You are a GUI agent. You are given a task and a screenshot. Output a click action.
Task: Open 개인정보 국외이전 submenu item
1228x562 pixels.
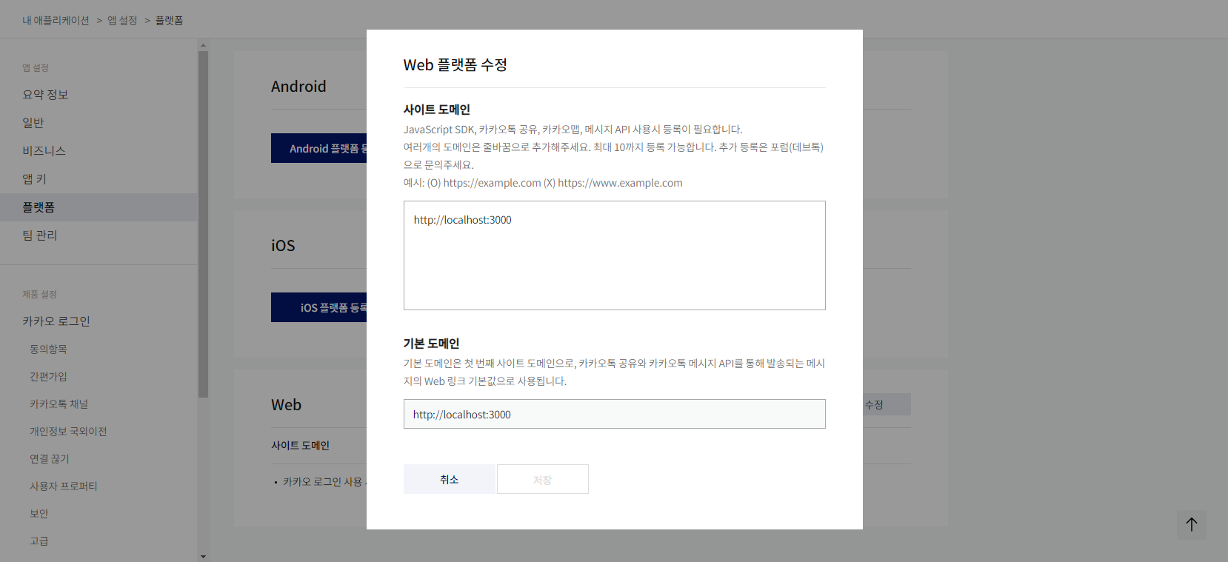(68, 431)
